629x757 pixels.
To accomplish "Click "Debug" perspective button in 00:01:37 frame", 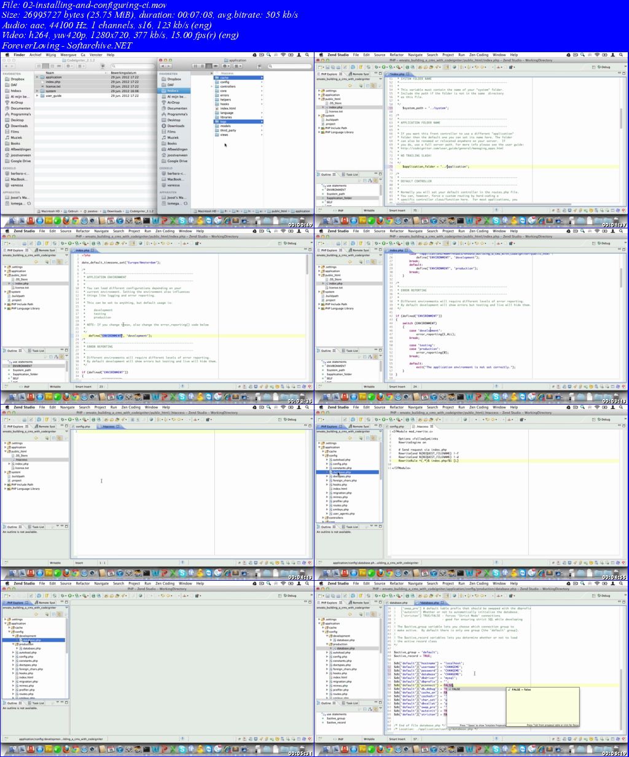I will pos(604,67).
